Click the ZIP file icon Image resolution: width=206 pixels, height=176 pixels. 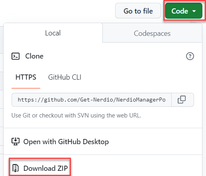(16, 168)
